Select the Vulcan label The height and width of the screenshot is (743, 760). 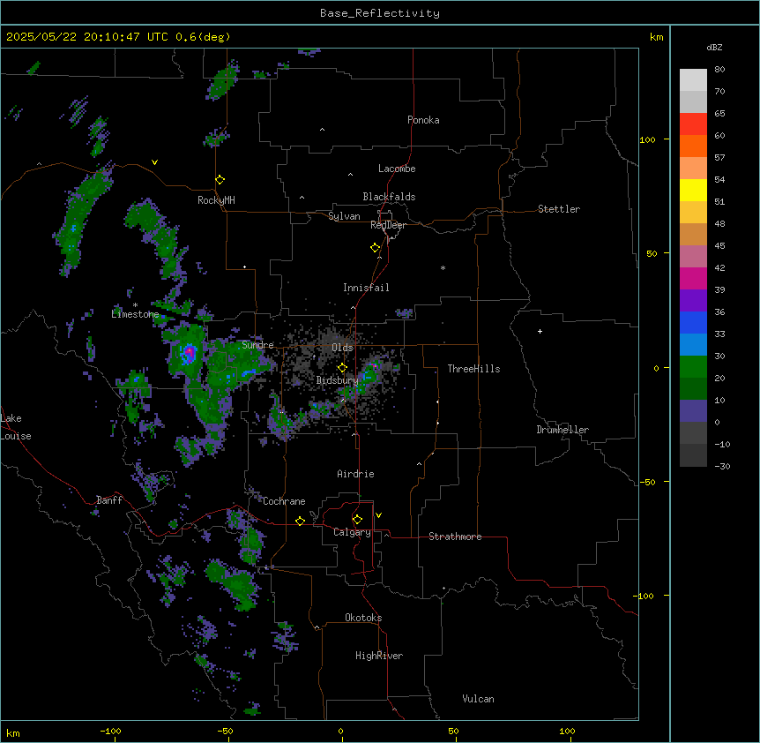478,699
